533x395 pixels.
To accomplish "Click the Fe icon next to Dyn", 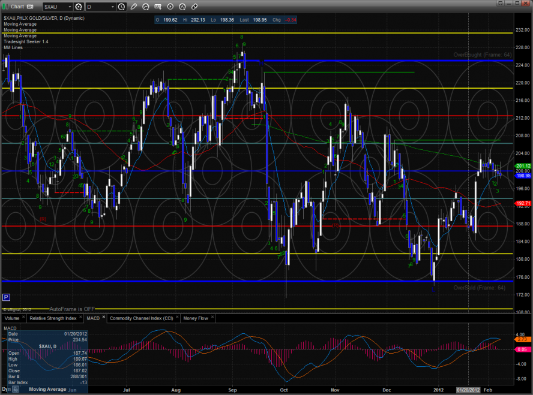I will click(x=16, y=390).
